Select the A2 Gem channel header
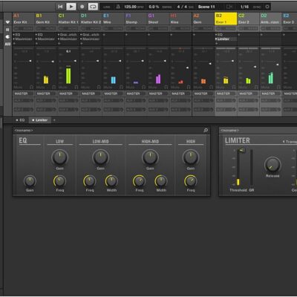The height and width of the screenshot is (297, 297). point(203,19)
